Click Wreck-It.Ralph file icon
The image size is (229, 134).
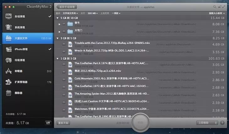(x=70, y=52)
